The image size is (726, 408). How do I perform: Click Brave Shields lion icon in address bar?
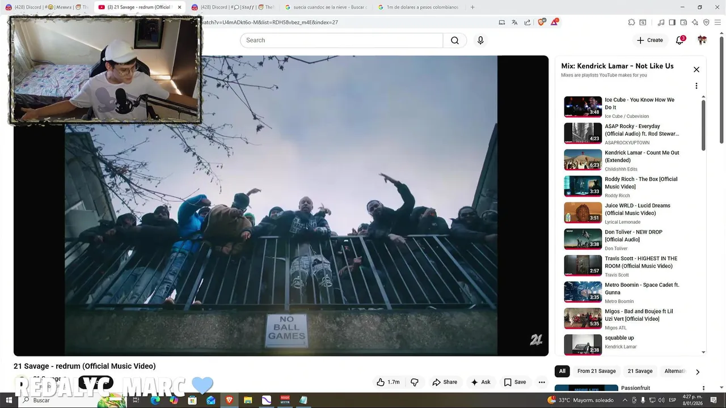(541, 22)
